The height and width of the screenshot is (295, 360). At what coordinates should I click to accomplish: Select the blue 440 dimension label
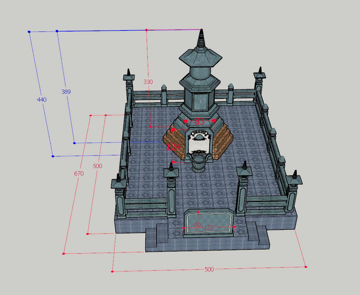tap(42, 100)
